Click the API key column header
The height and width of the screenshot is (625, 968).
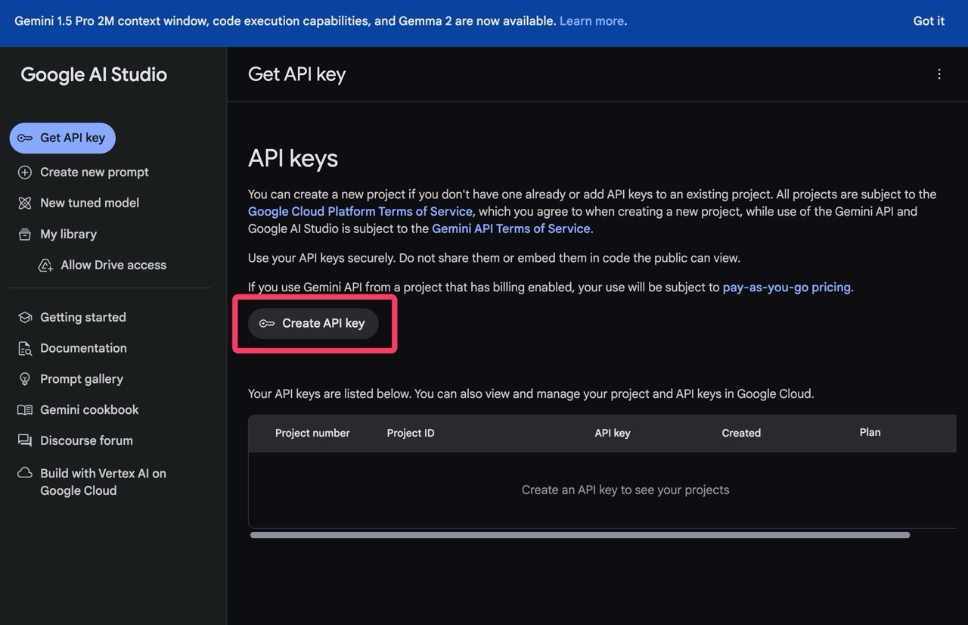click(613, 434)
